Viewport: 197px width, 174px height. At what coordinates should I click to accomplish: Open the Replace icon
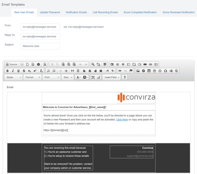click(x=98, y=64)
